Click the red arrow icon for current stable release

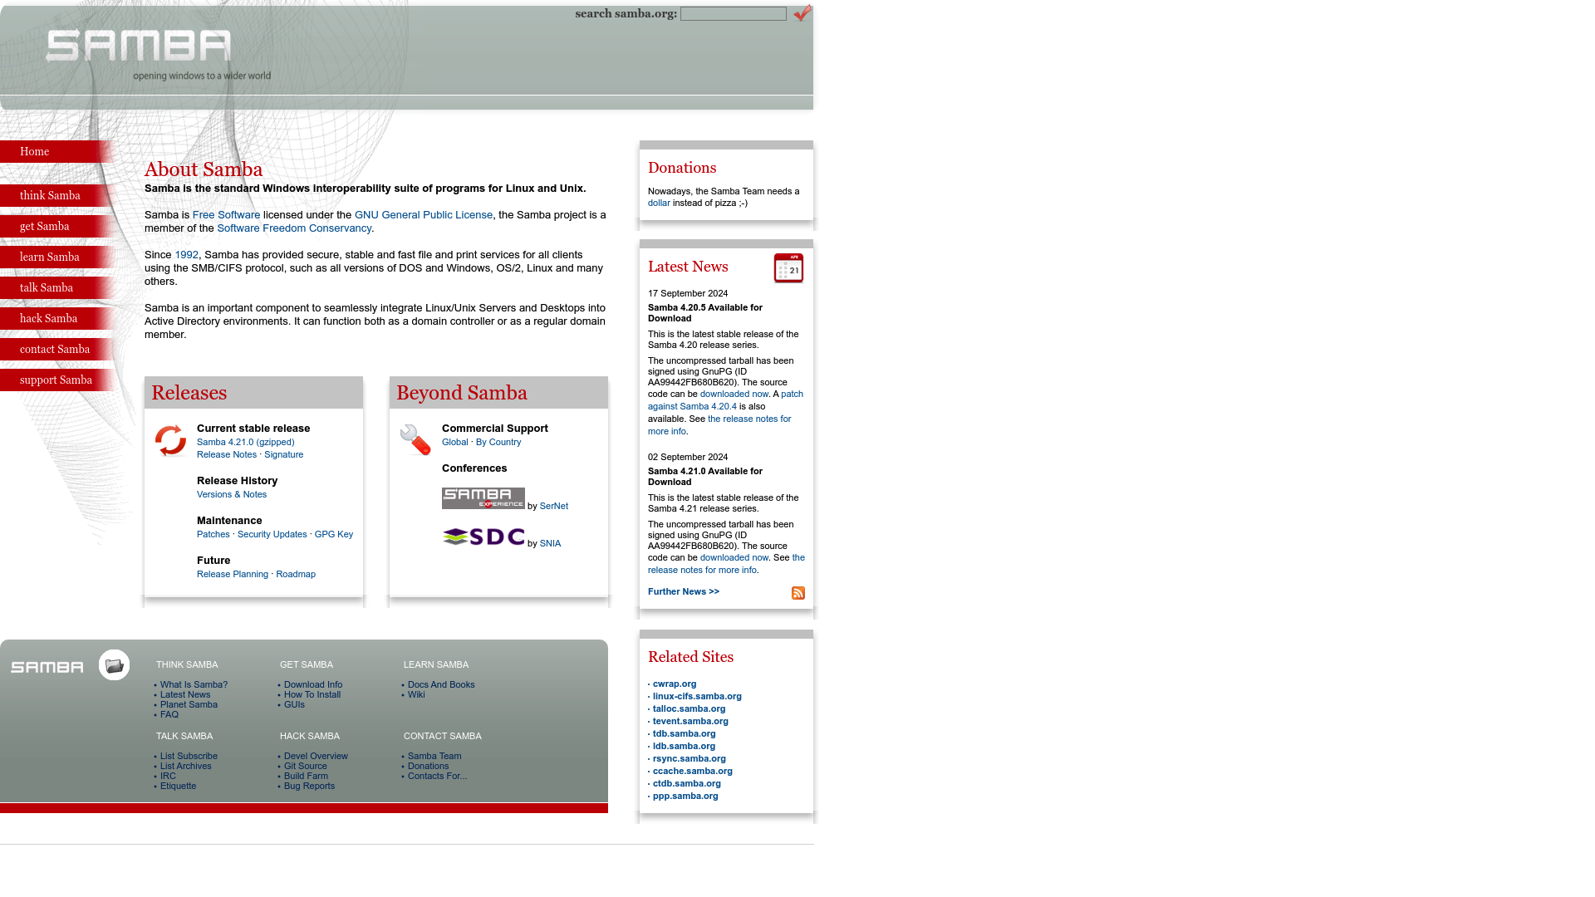pos(169,438)
